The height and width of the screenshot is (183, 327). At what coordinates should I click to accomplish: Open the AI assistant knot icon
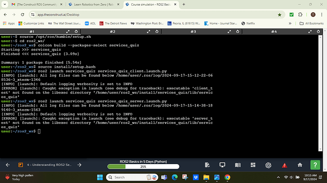(x=268, y=165)
